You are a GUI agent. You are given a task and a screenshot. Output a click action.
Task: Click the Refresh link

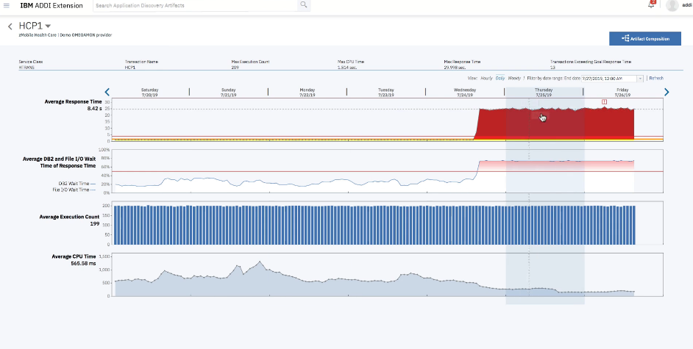click(655, 78)
